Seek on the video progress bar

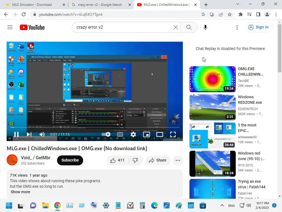tap(95, 127)
